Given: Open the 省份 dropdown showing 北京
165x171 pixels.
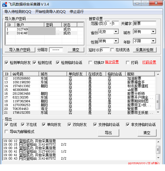Looking at the screenshot, I should coord(108,32).
